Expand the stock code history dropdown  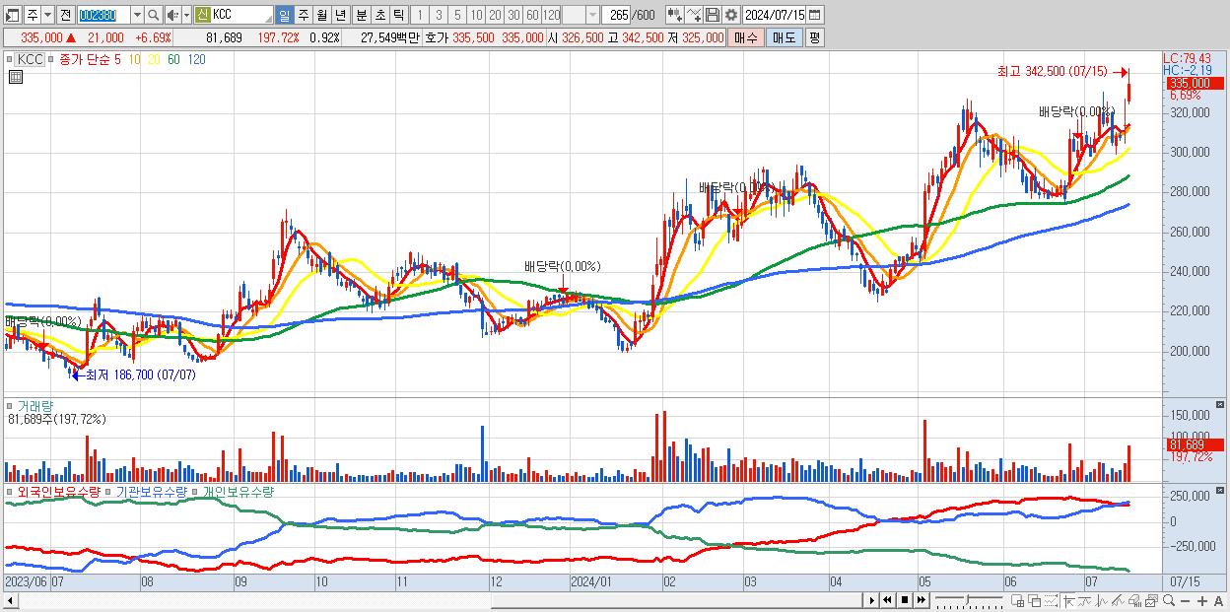tap(137, 15)
